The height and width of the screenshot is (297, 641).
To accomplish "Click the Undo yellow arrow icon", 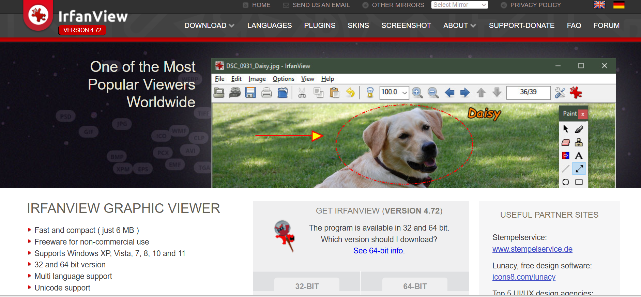I will (x=350, y=93).
